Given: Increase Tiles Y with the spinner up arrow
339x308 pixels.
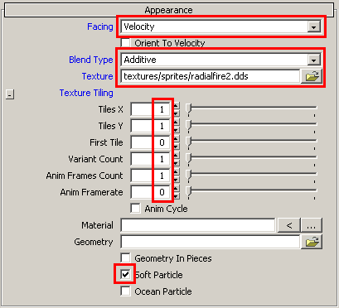Looking at the screenshot, I should click(x=176, y=123).
